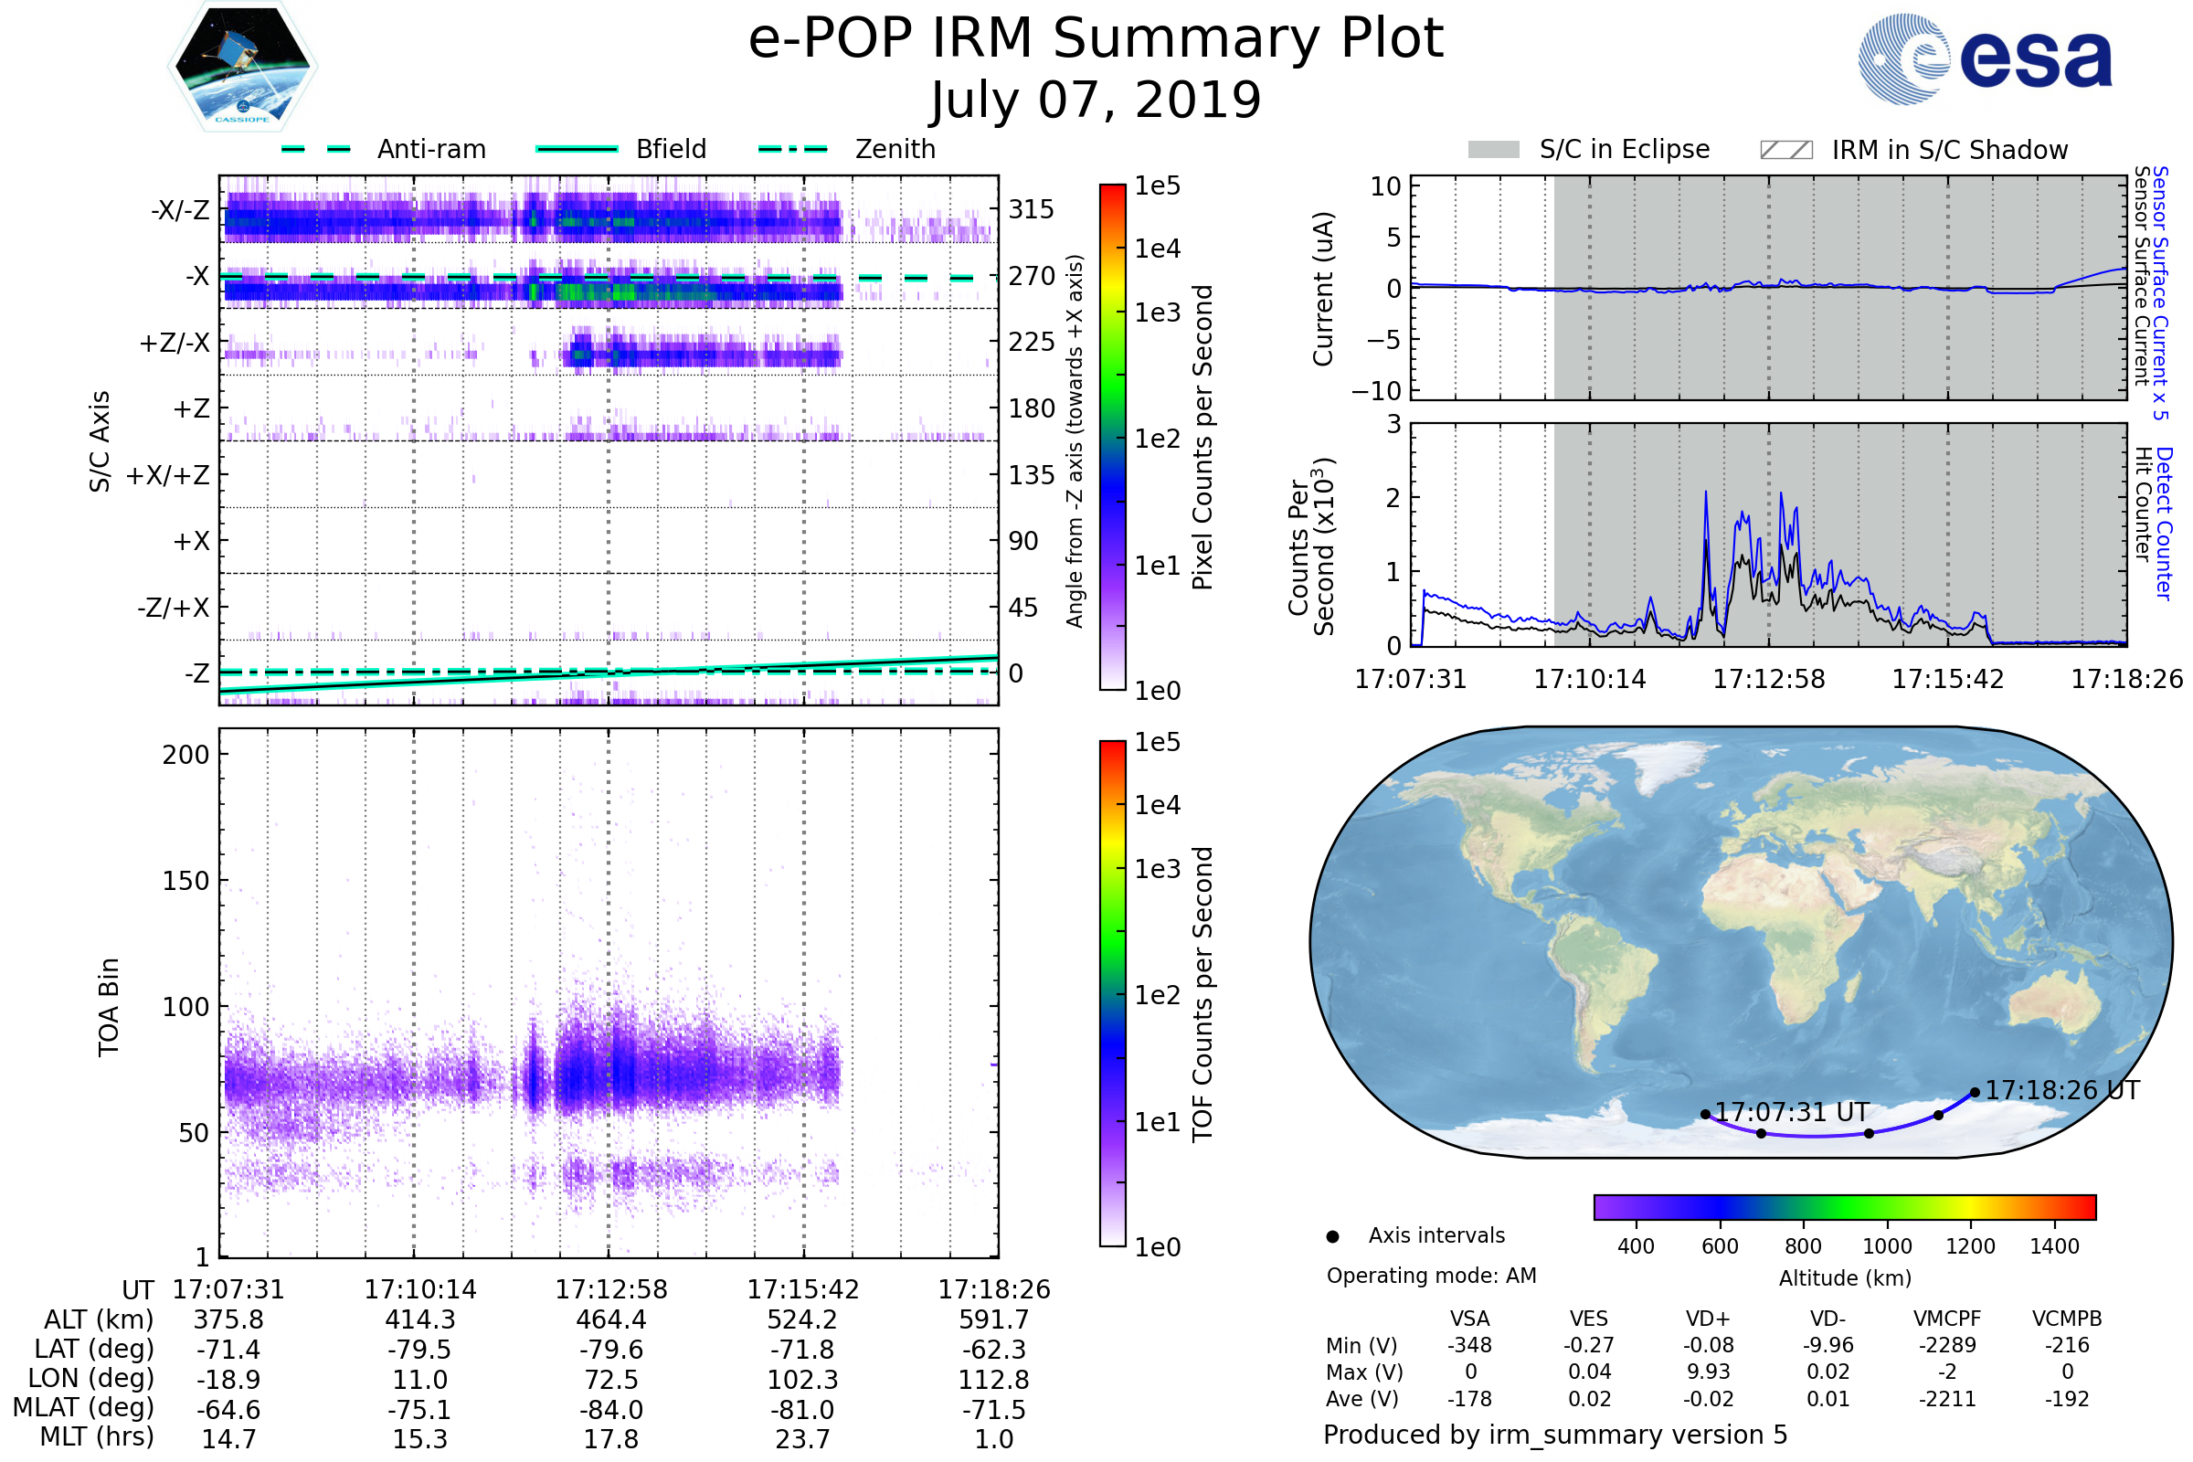Click the Anti-ram dashed line legend marker
2193x1462 pixels.
316,149
